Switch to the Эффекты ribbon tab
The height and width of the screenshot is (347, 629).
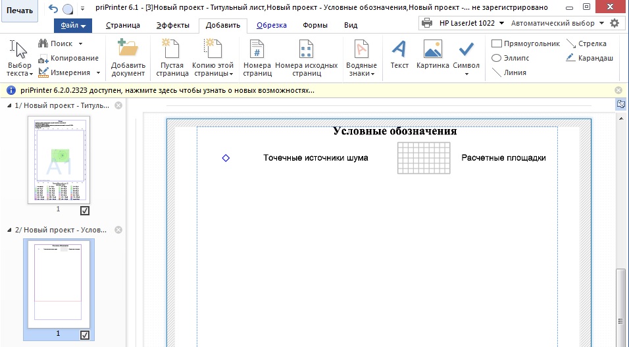[x=172, y=26]
